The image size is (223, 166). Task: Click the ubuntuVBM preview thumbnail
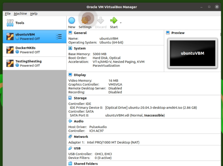[193, 53]
